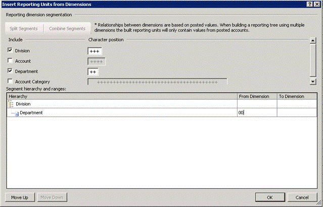
Task: Click the Department node icon in hierarchy
Action: [x=17, y=114]
